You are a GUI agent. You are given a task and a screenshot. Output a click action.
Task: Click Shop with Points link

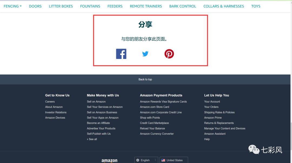pyautogui.click(x=150, y=118)
